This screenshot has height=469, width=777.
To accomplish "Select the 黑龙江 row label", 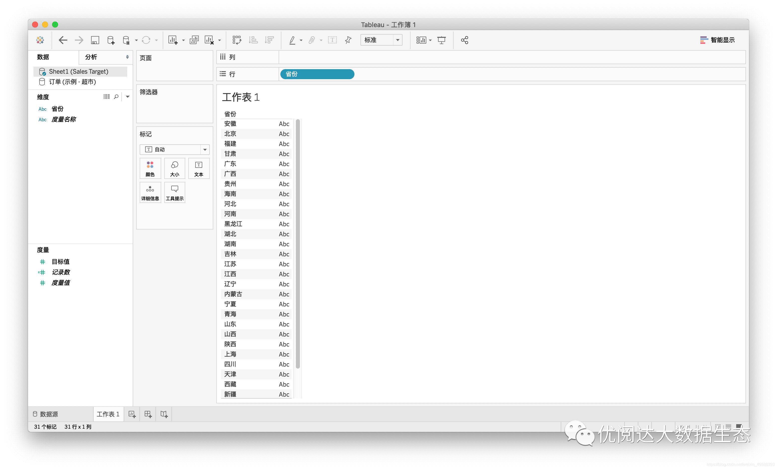I will tap(233, 224).
